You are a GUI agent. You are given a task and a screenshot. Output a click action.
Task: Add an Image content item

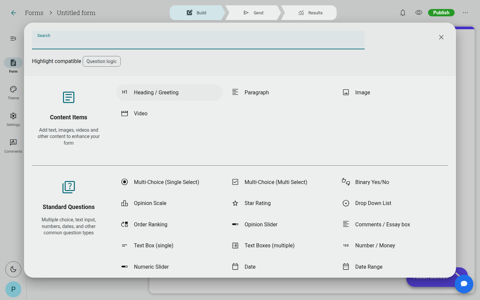(391, 92)
